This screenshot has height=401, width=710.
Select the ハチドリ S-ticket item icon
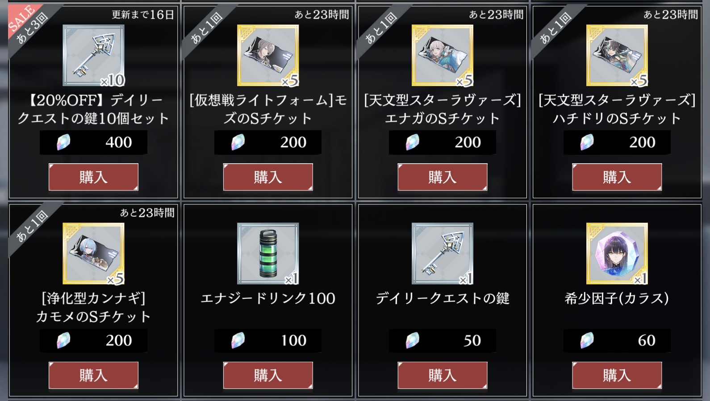click(x=617, y=55)
